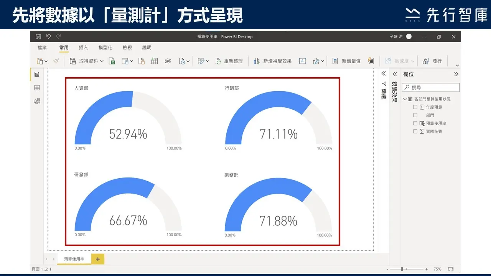The image size is (491, 276).
Task: Expand the Visualizations (視覺效果) pane chevron
Action: coord(395,74)
